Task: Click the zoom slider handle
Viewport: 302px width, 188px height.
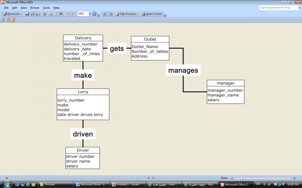Action: coord(242,178)
